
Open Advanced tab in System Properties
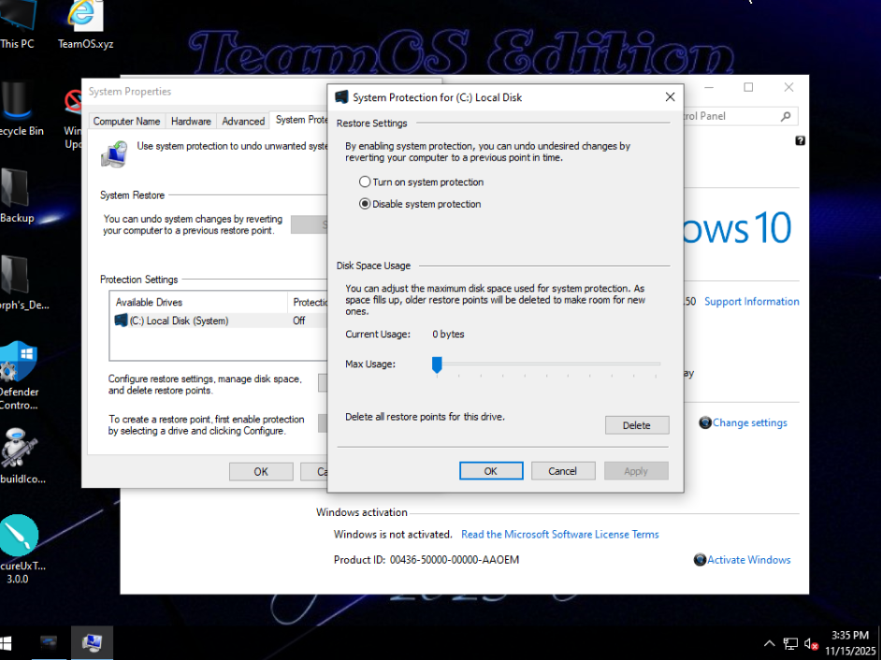point(243,122)
